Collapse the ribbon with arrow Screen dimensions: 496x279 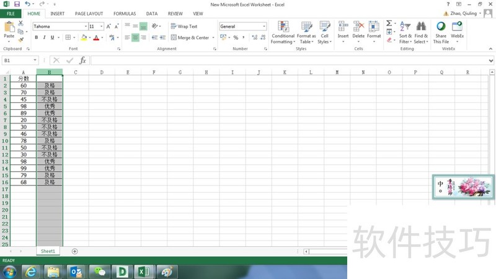click(x=490, y=49)
